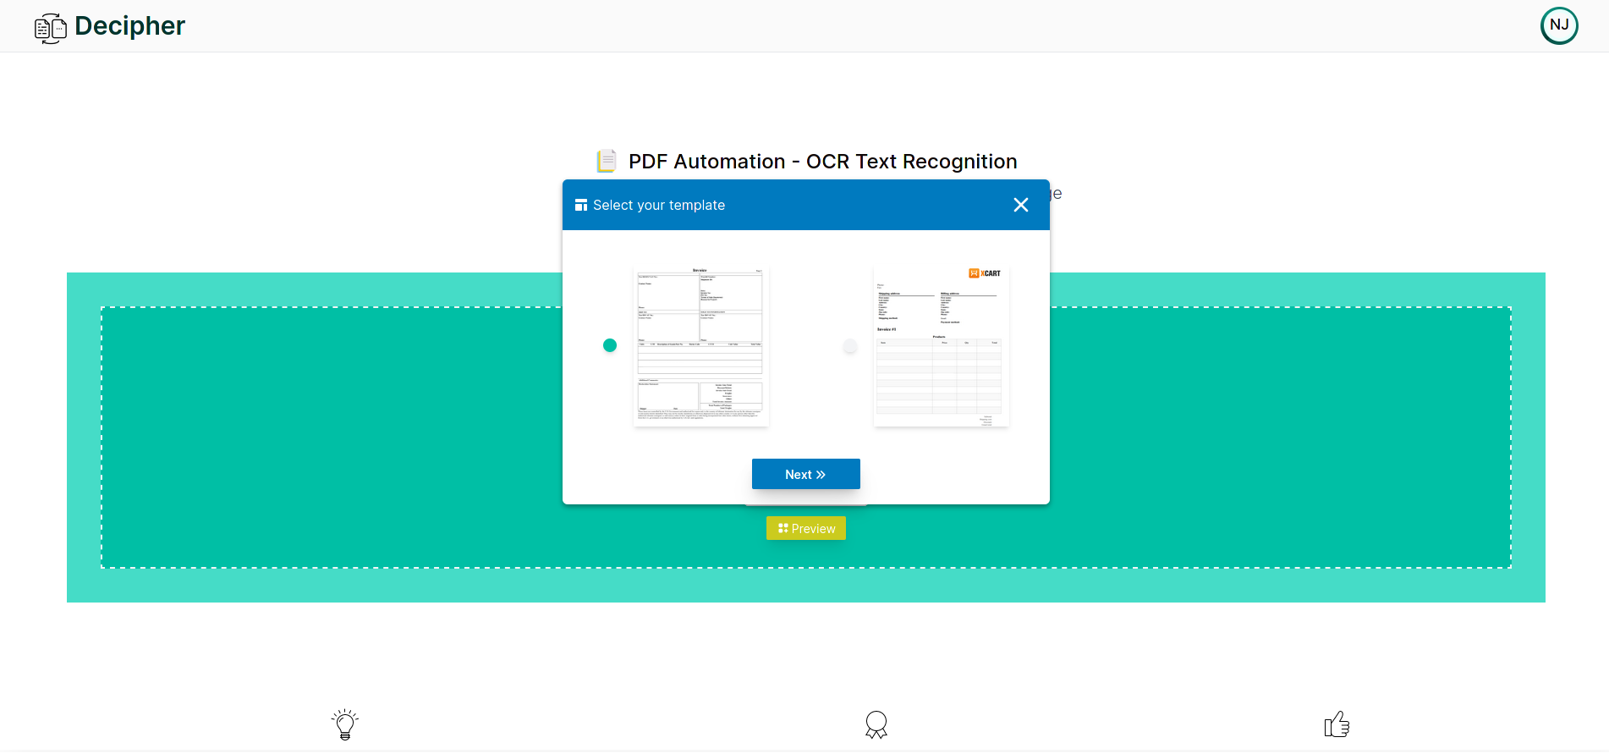Choose the XCART invoice template thumbnail
This screenshot has width=1609, height=754.
pyautogui.click(x=941, y=346)
